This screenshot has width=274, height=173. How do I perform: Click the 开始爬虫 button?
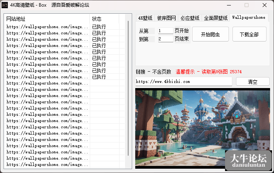[x=210, y=34]
